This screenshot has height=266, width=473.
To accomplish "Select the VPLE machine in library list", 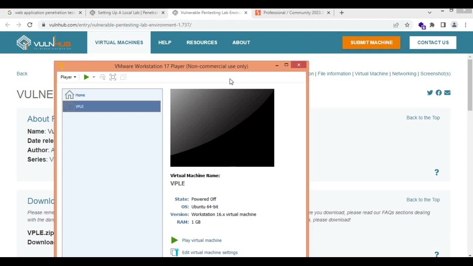I will point(112,106).
